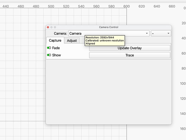Click the resolution tooltip text
186x140 pixels.
pyautogui.click(x=105, y=40)
